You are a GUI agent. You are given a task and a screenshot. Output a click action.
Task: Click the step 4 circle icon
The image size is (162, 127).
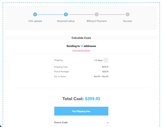(x=127, y=14)
